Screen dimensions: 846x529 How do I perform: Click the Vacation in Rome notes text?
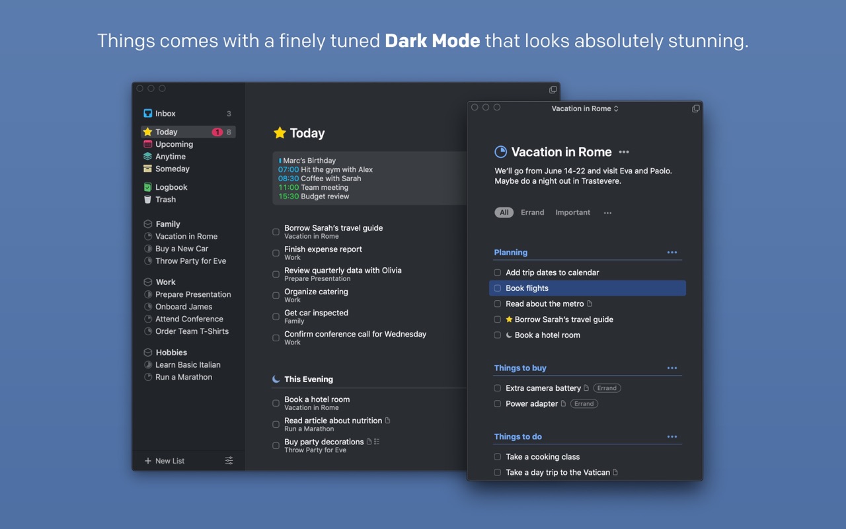(x=584, y=176)
